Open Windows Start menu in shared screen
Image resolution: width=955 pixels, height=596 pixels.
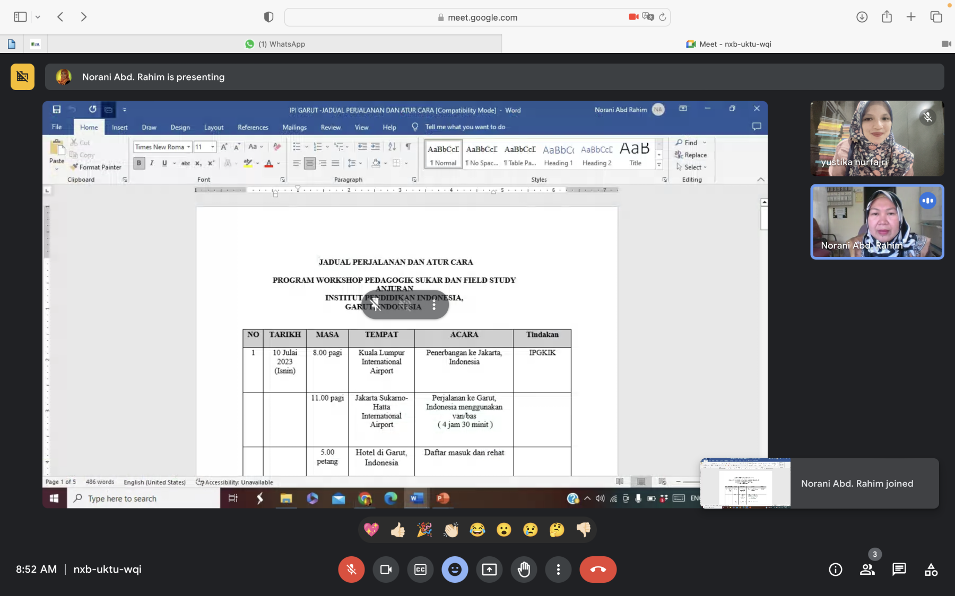[54, 499]
